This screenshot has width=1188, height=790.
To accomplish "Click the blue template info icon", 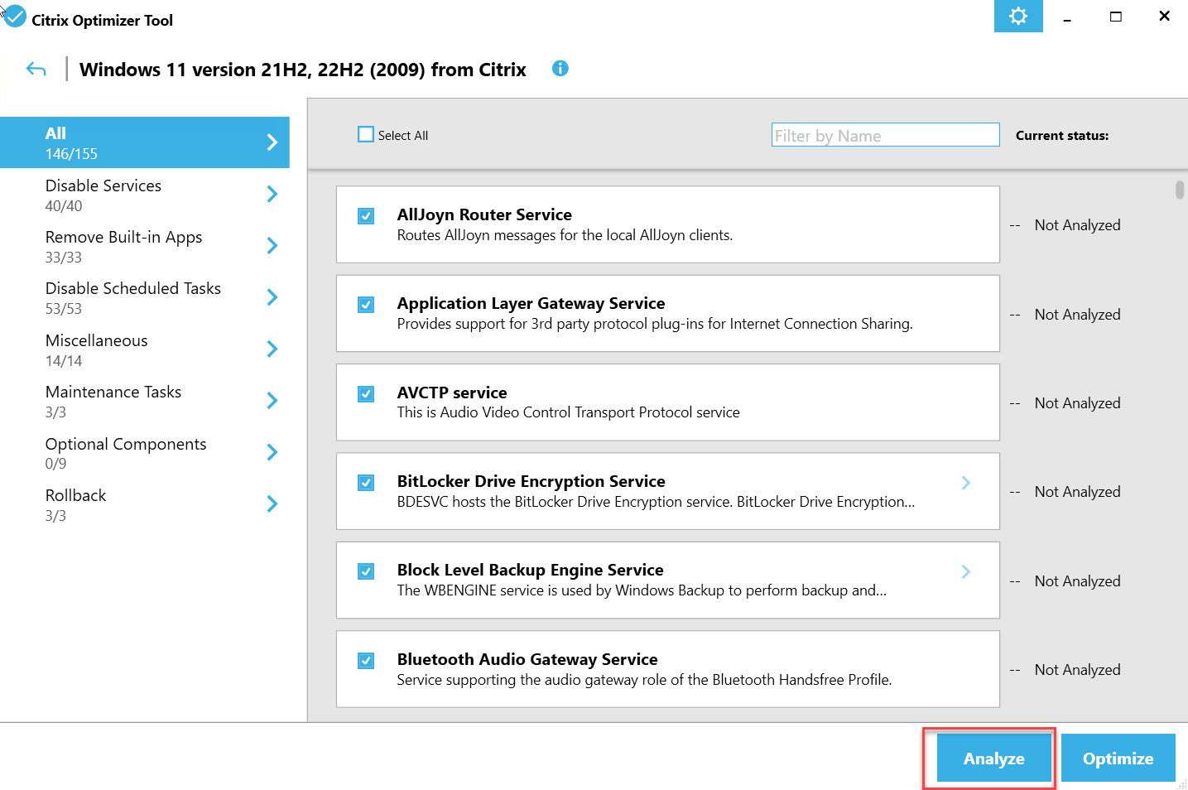I will [x=560, y=69].
